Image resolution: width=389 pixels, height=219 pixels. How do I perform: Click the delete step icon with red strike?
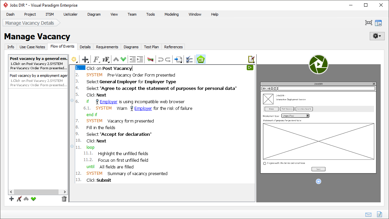point(150,59)
